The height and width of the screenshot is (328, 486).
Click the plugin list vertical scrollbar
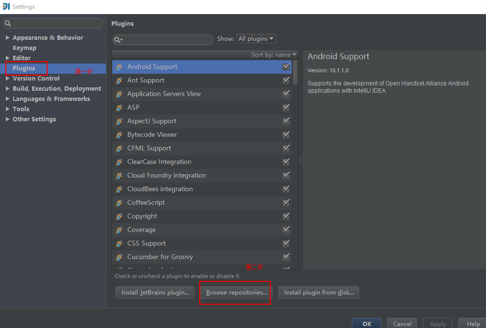click(x=295, y=72)
